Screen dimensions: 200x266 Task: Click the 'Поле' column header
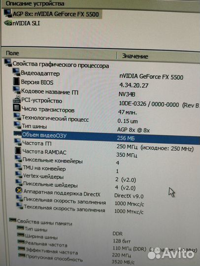(12, 53)
